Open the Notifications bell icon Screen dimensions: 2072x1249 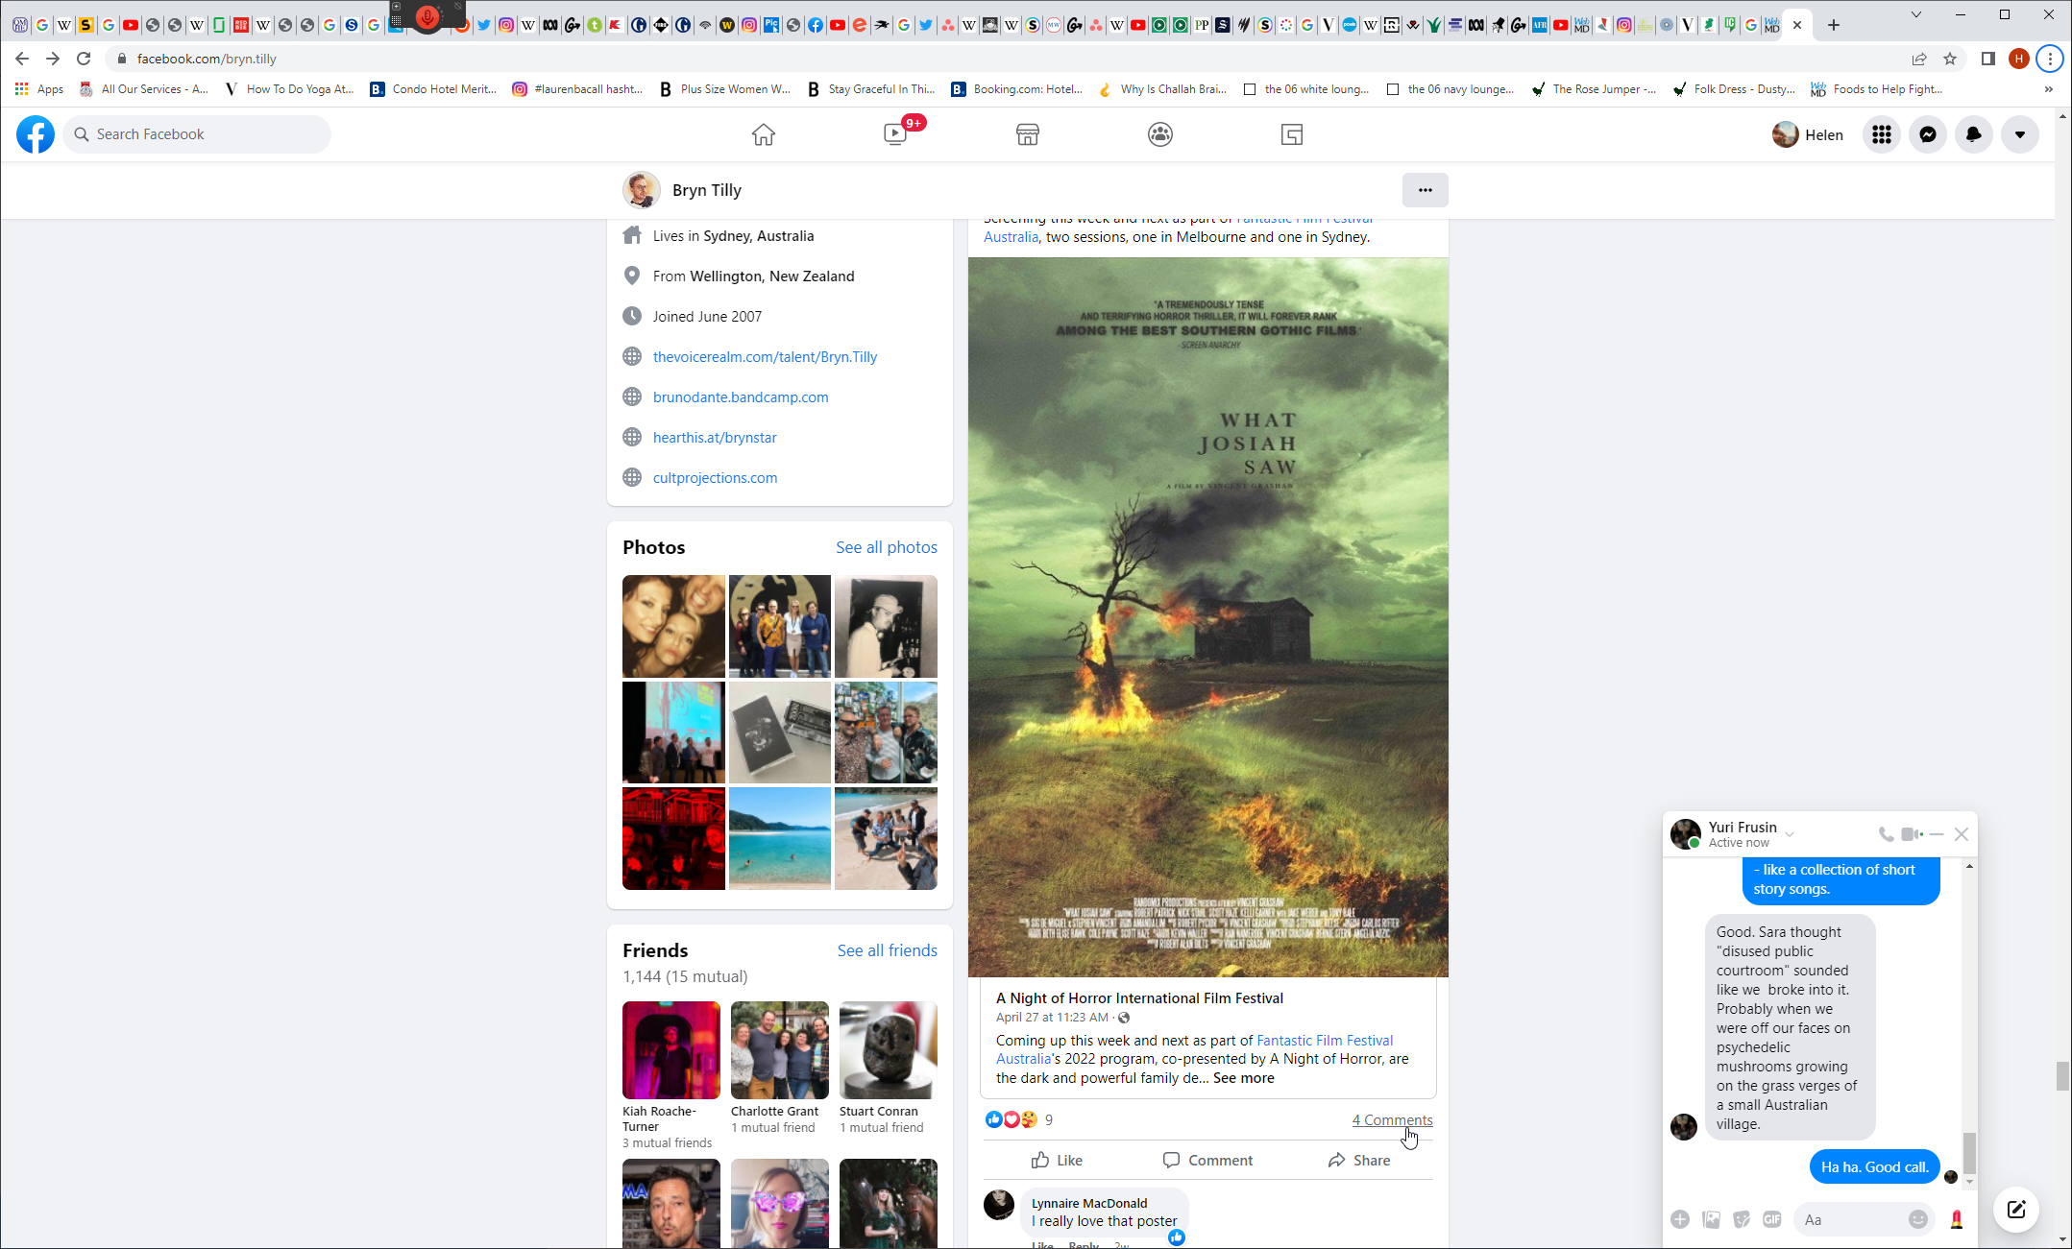pyautogui.click(x=1974, y=134)
